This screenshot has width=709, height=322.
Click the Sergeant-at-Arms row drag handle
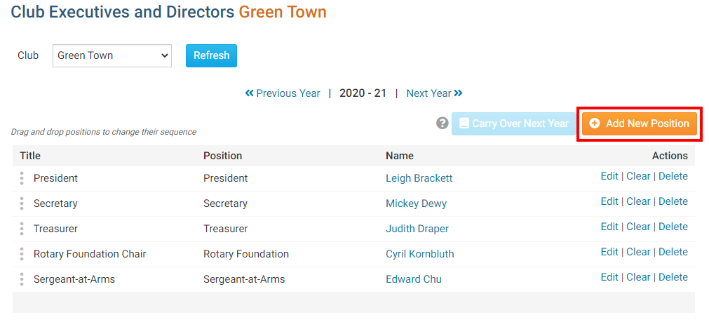22,279
